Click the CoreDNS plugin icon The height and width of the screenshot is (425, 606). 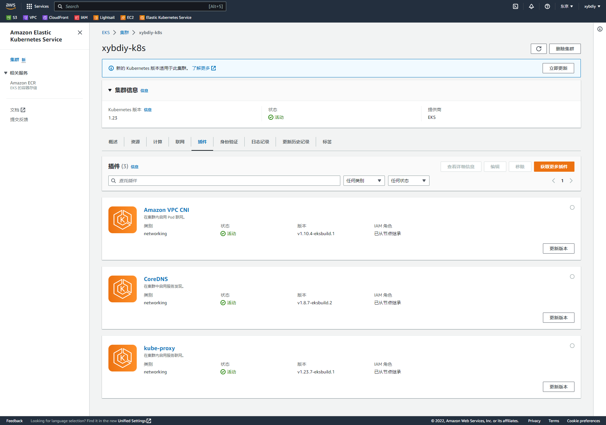click(123, 289)
